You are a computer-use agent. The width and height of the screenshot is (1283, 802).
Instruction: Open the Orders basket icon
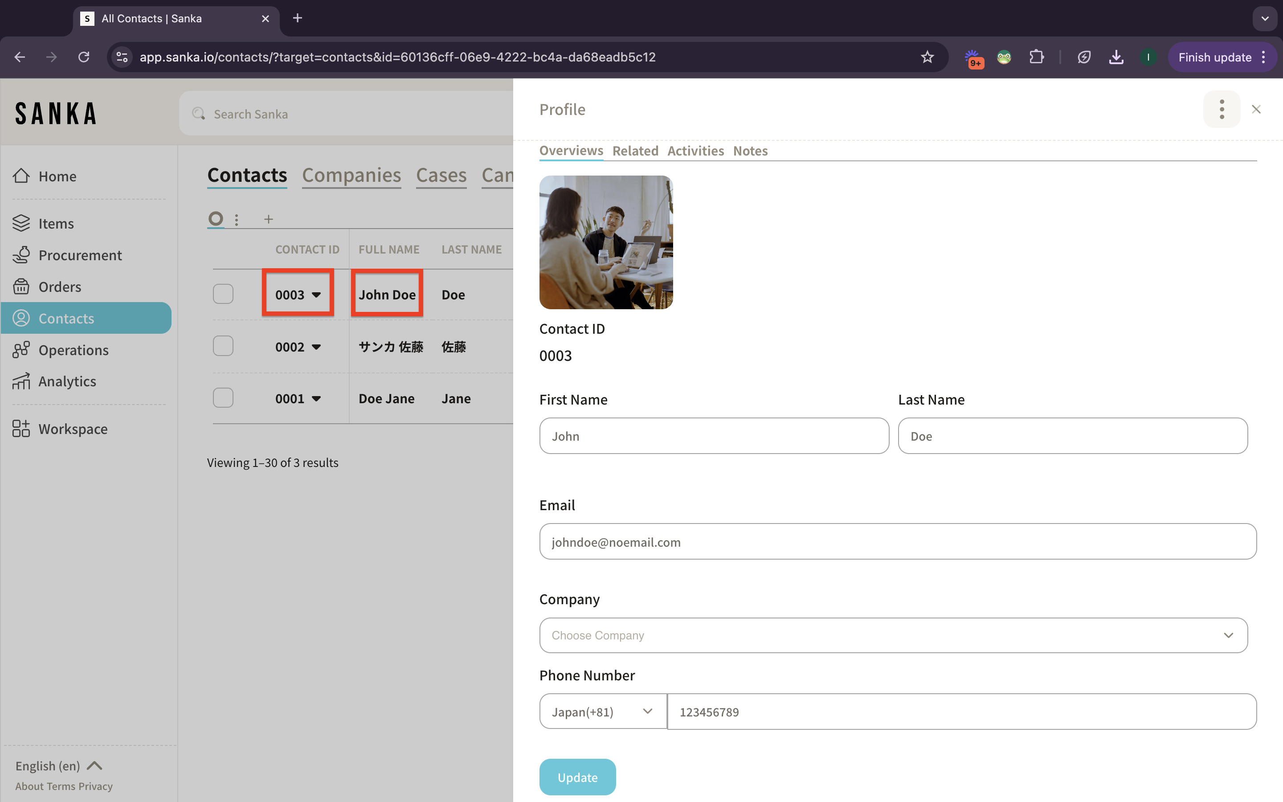21,286
